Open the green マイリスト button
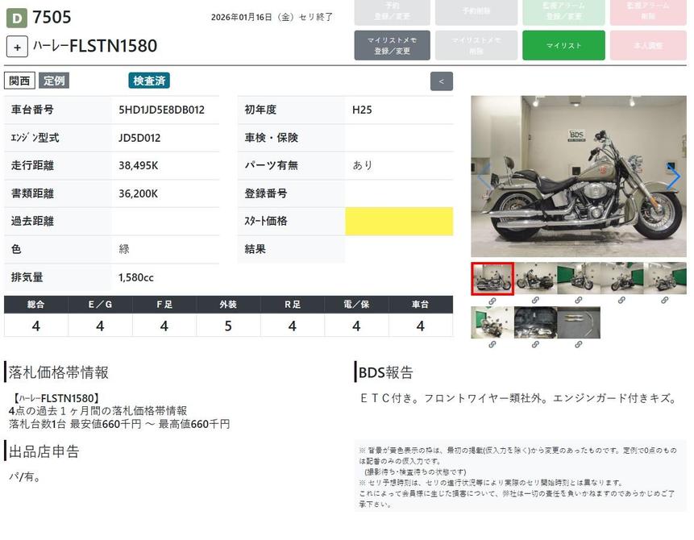Image resolution: width=694 pixels, height=540 pixels. 563,45
